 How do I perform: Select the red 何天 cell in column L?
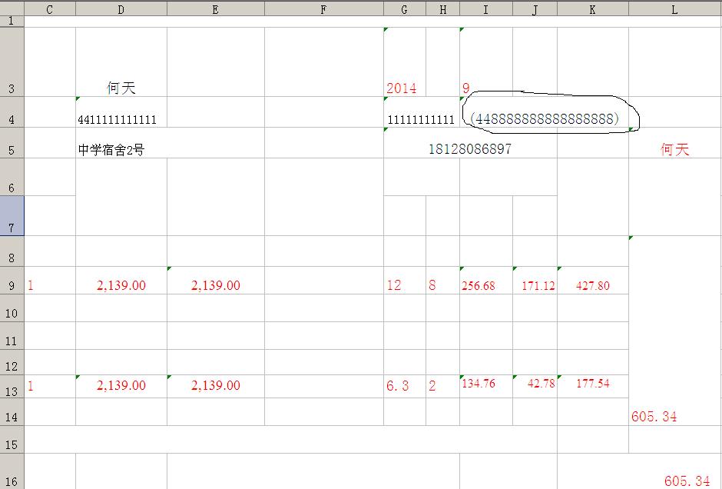point(674,150)
